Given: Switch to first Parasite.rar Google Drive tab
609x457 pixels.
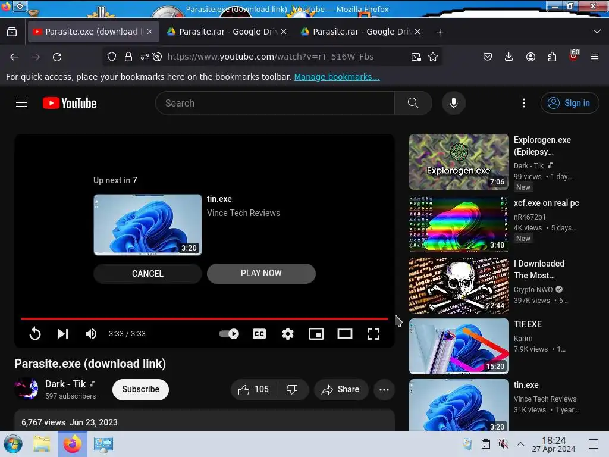Looking at the screenshot, I should pos(226,32).
